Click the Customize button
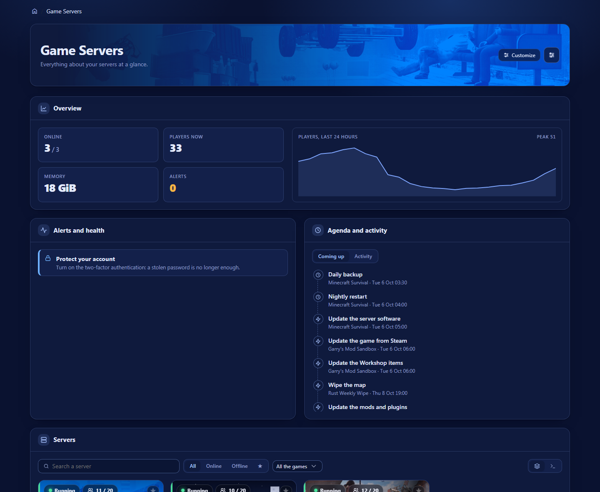Image resolution: width=600 pixels, height=492 pixels. coord(520,55)
